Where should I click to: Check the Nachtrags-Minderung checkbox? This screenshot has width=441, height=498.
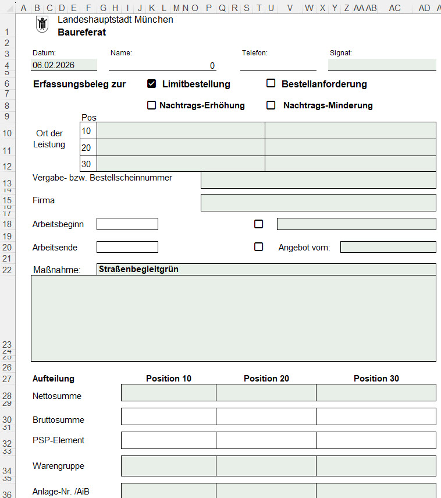pyautogui.click(x=271, y=105)
